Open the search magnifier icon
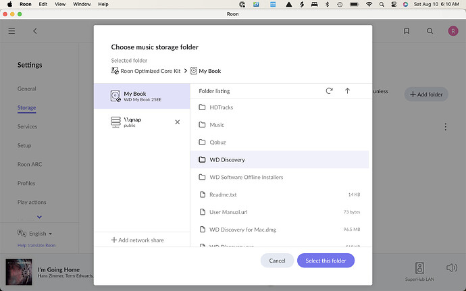Viewport: 466px width, 291px height. tap(430, 31)
